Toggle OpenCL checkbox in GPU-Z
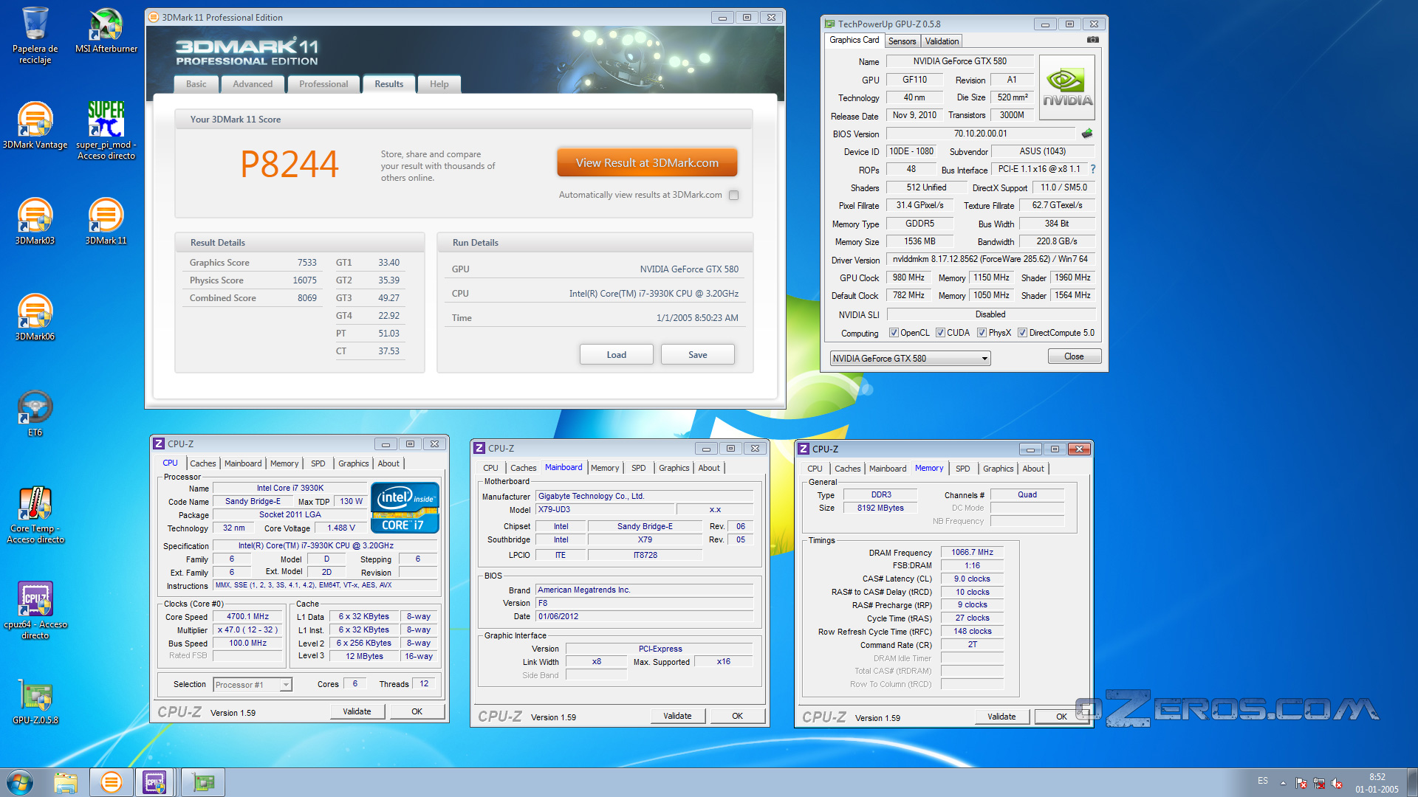The height and width of the screenshot is (797, 1418). [894, 333]
